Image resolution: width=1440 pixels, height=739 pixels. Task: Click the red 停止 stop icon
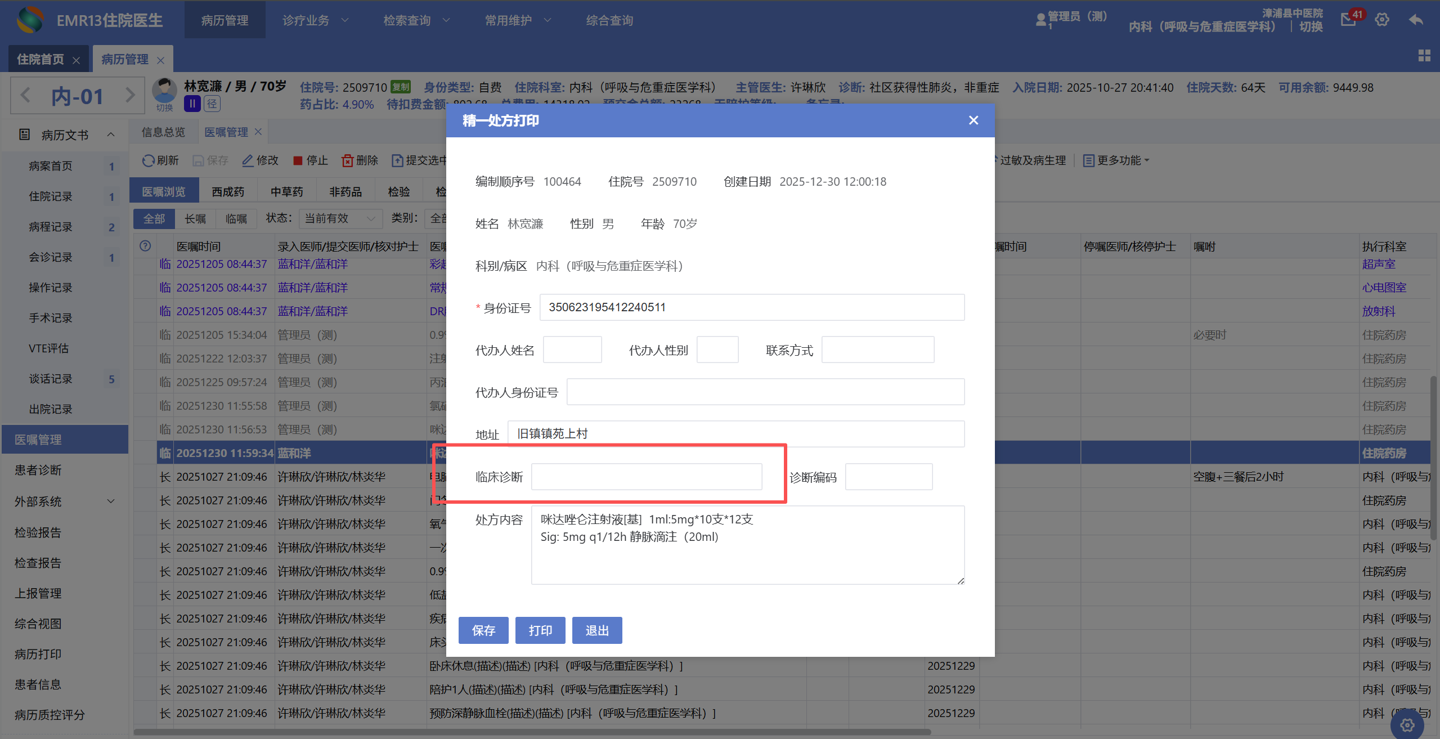pyautogui.click(x=298, y=160)
